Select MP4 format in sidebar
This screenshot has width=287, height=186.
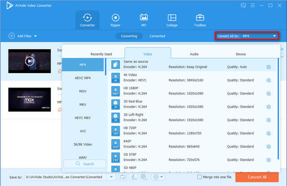[83, 65]
